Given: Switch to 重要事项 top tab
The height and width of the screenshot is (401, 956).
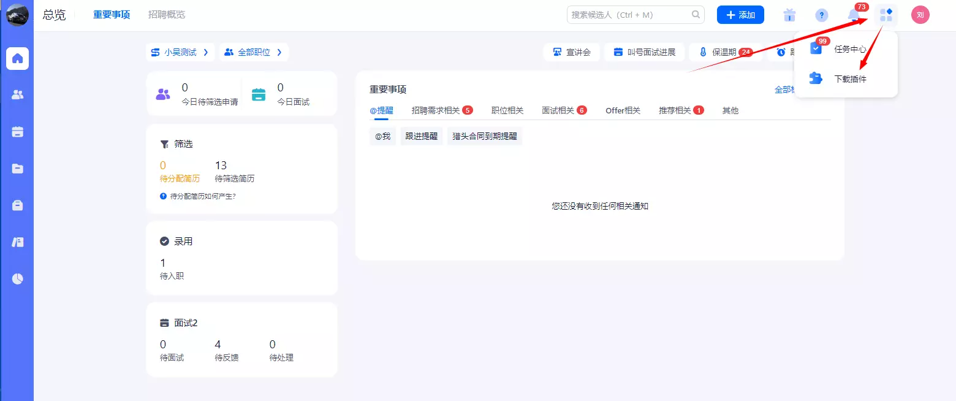Looking at the screenshot, I should point(112,15).
